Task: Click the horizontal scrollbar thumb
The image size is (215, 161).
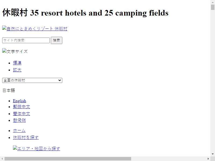Action: 68,159
